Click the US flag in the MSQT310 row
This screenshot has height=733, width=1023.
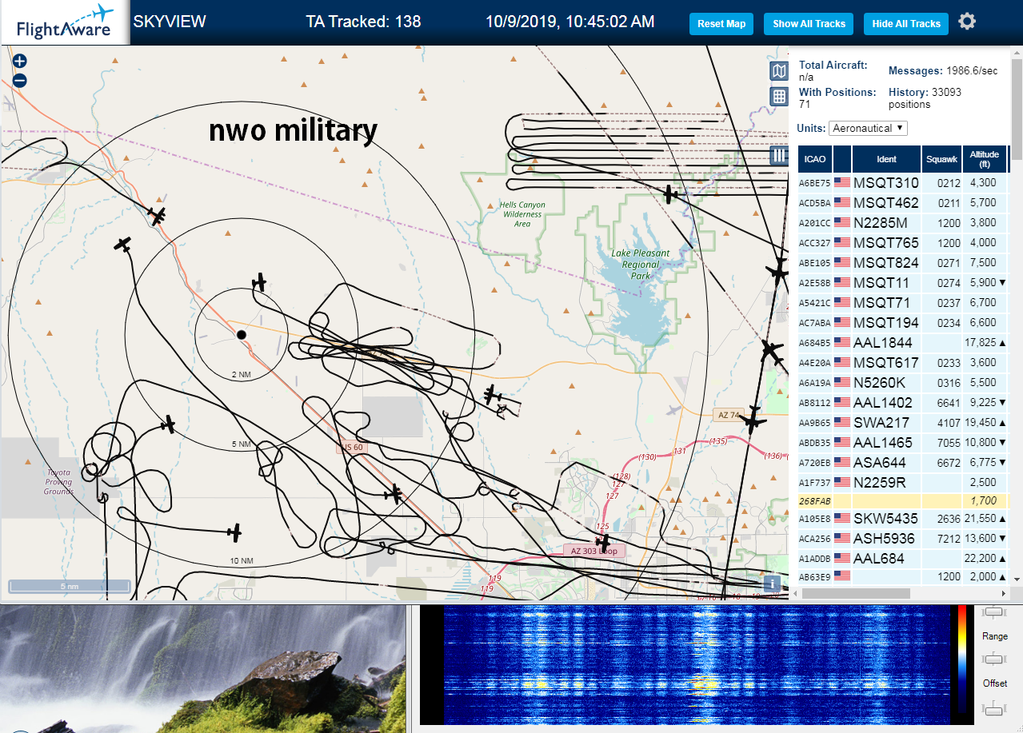pos(841,182)
